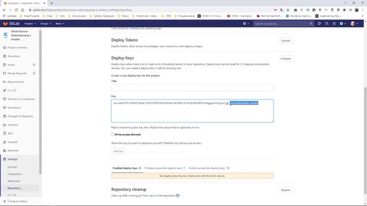Click the Add key button
The image size is (367, 206).
click(118, 151)
